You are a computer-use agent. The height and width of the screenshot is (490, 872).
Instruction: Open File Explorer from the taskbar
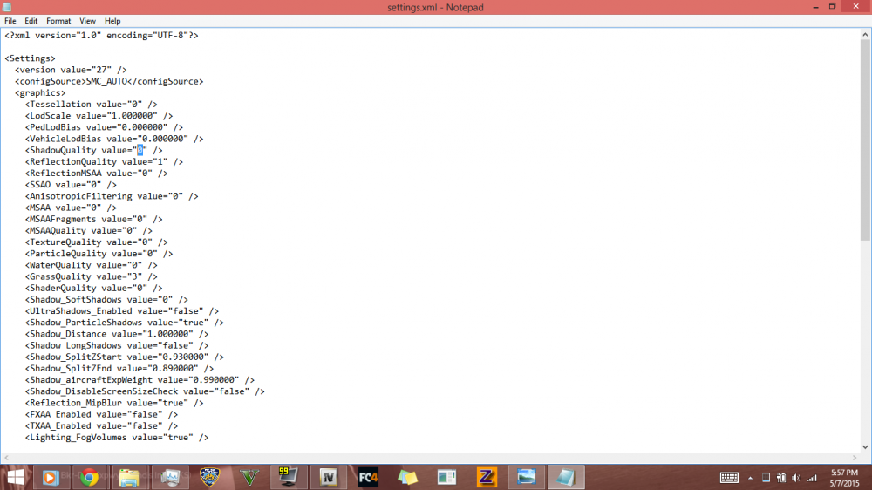[x=129, y=477]
